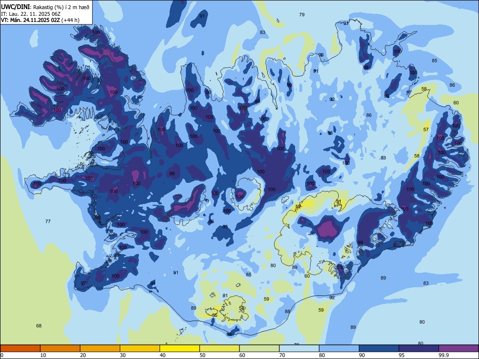
Task: Click the light blue 80–90 legend swatch
Action: click(x=339, y=348)
